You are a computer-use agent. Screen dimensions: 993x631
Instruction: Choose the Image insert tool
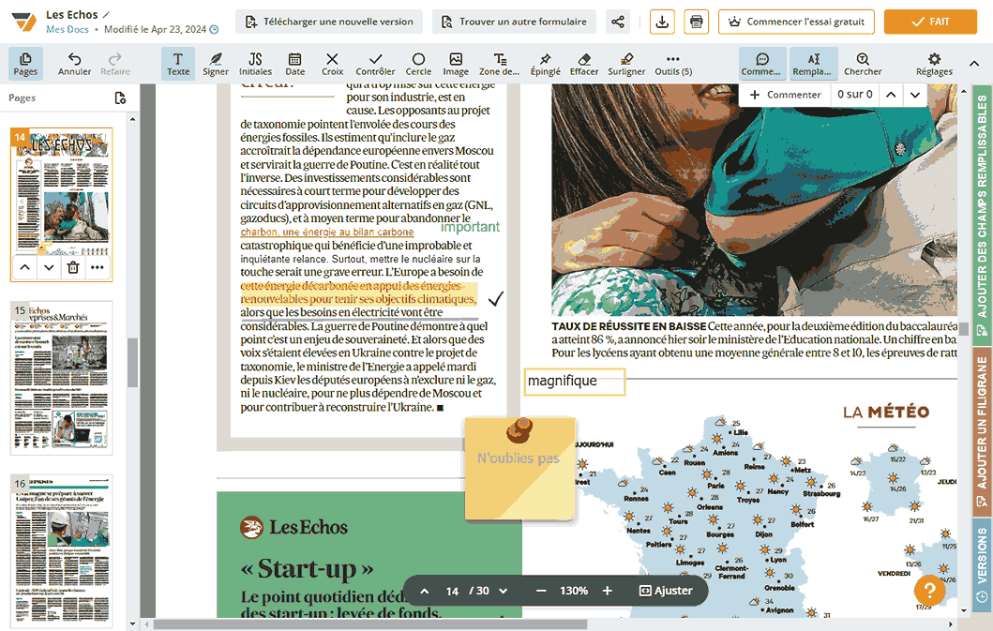click(456, 64)
